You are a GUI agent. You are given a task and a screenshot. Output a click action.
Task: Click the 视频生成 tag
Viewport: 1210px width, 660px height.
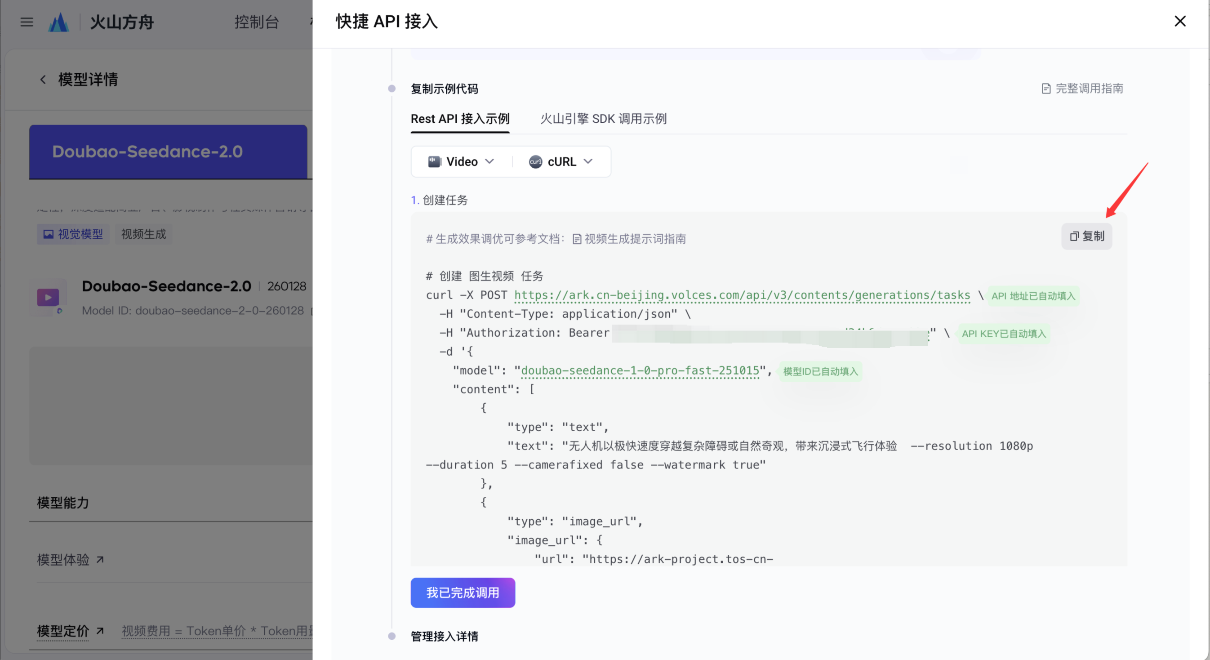click(x=144, y=234)
